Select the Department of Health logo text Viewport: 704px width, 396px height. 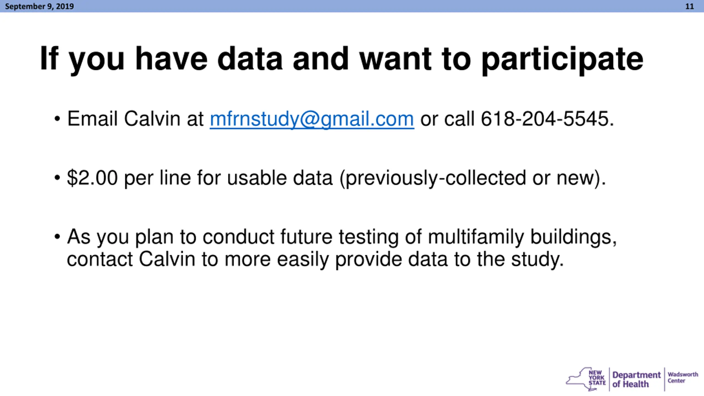click(x=636, y=380)
